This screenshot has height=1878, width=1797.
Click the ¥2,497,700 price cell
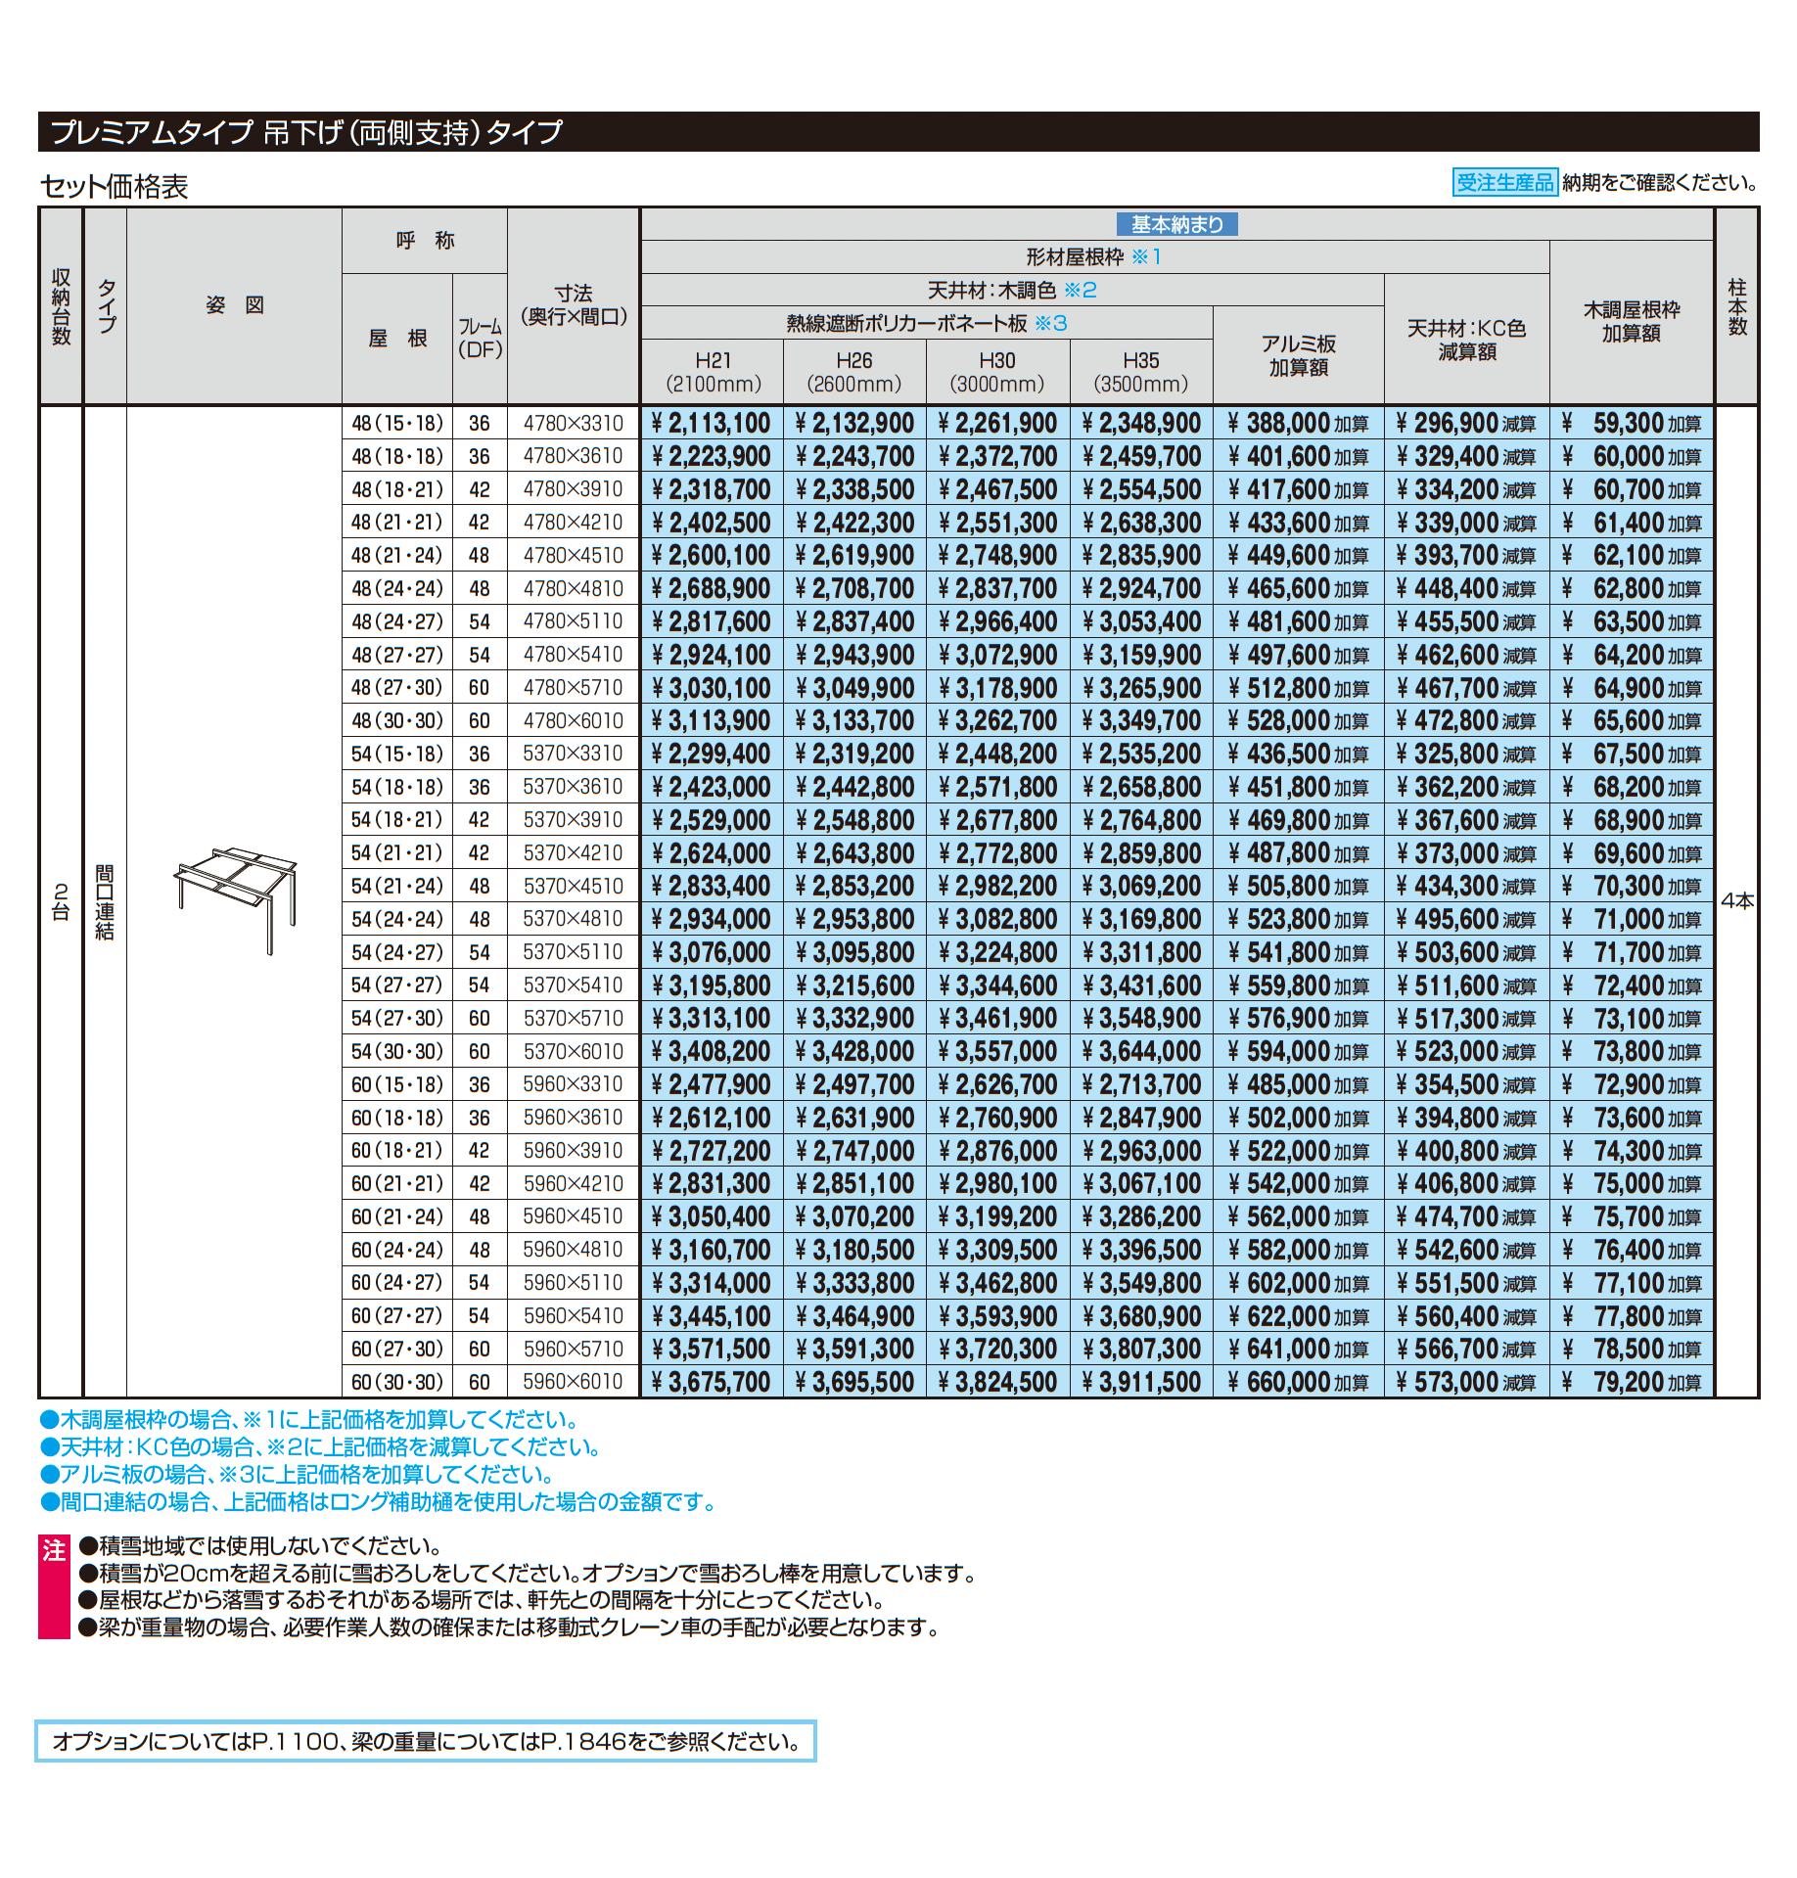coord(854,1084)
